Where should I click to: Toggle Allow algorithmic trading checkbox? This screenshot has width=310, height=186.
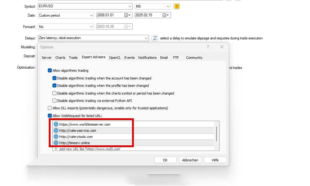[x=50, y=71]
